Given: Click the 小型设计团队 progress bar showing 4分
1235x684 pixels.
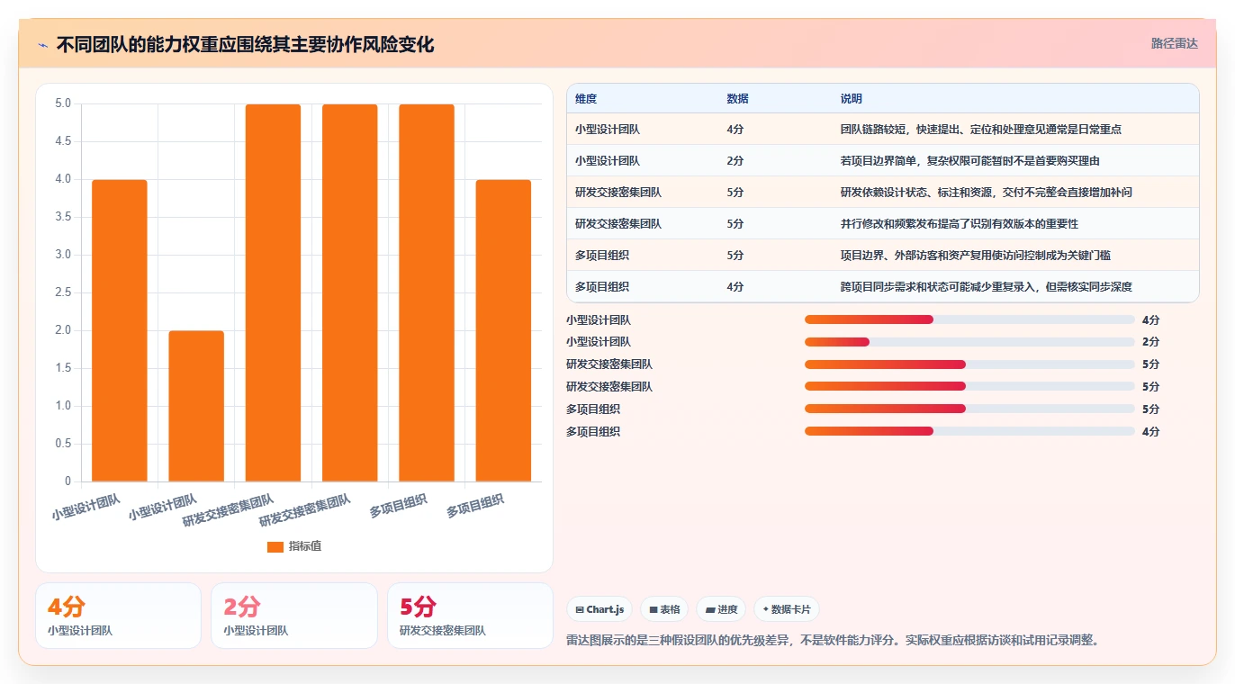Looking at the screenshot, I should pos(969,319).
